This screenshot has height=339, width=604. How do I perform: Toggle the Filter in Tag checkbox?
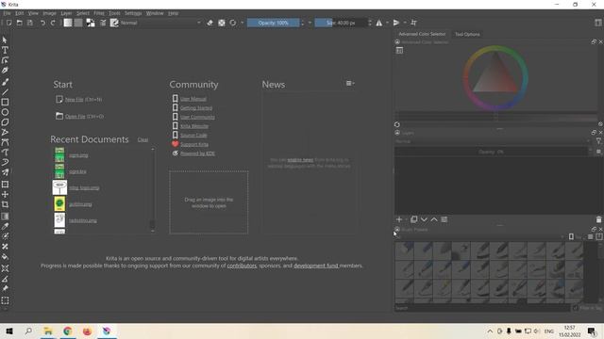[x=576, y=308]
